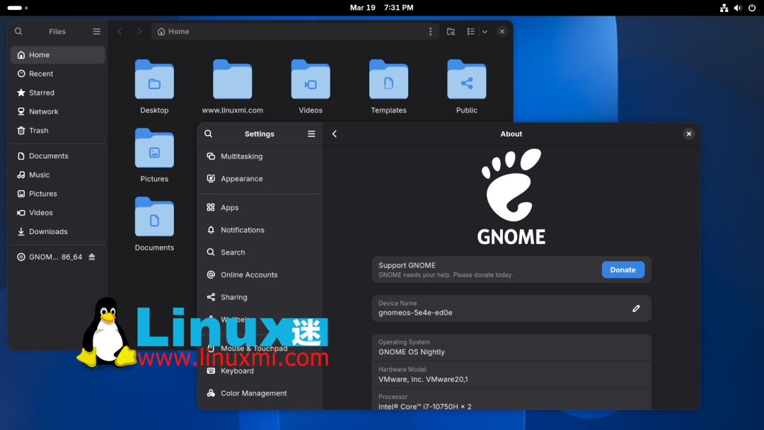This screenshot has height=430, width=764.
Task: Open the Files window menu via three dots
Action: coord(430,31)
